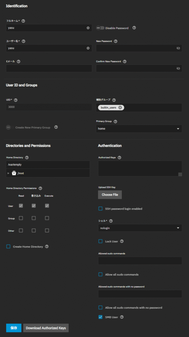The image size is (189, 337).
Task: Click the Download Authorized Keys button
Action: coord(46,328)
